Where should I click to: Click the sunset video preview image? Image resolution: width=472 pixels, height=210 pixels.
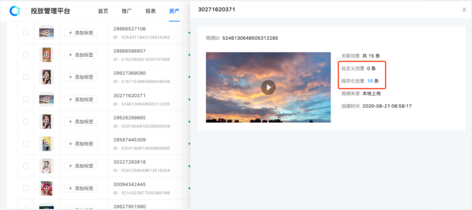268,87
